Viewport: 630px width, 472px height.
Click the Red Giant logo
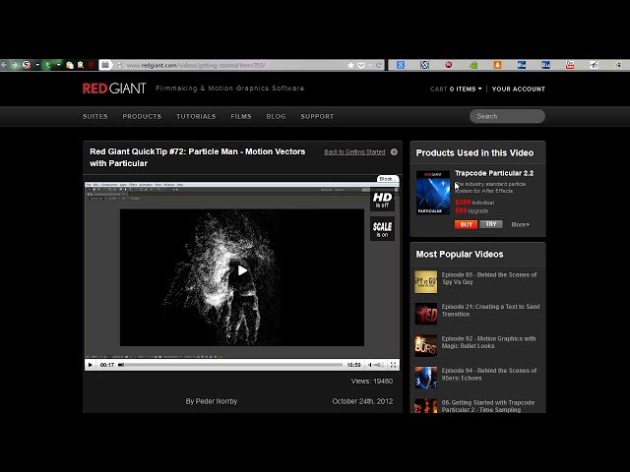coord(114,88)
